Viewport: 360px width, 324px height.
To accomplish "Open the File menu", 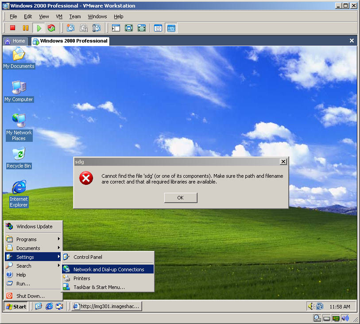I will click(x=13, y=16).
